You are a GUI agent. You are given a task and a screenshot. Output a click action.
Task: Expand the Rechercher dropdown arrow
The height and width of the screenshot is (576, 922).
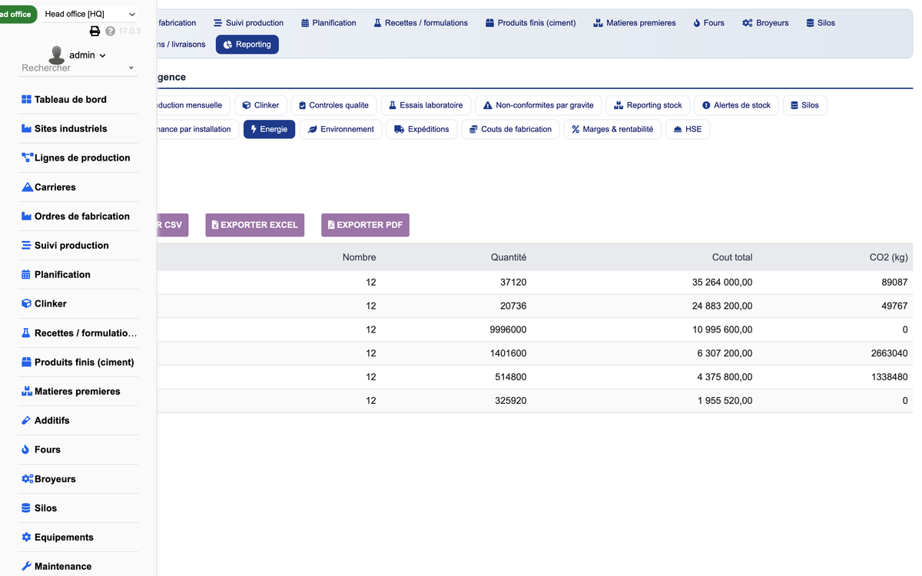click(x=131, y=68)
